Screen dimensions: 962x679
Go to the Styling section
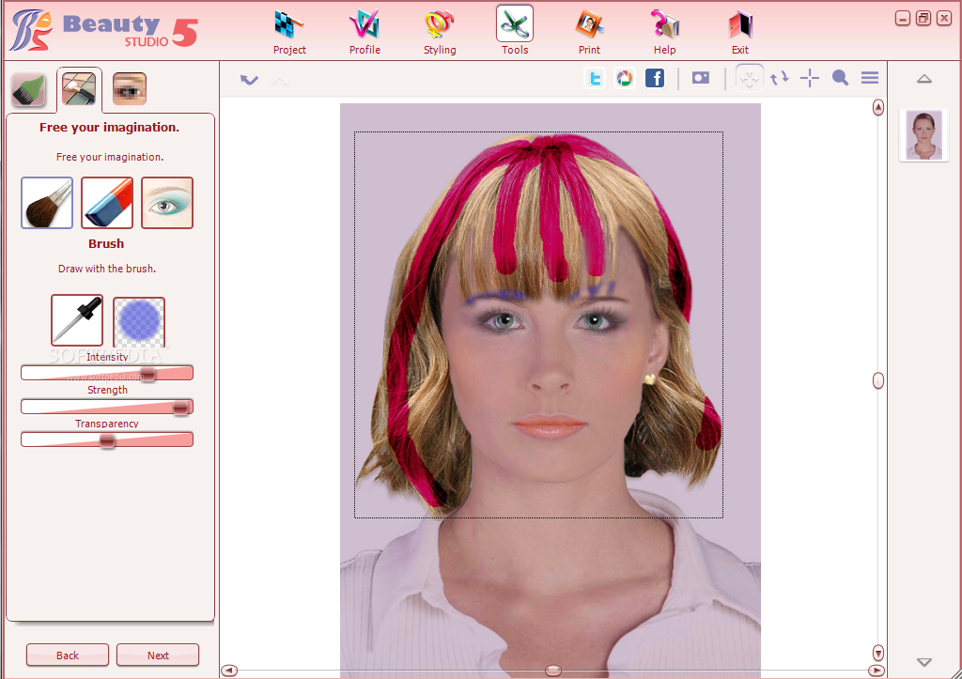(x=440, y=33)
